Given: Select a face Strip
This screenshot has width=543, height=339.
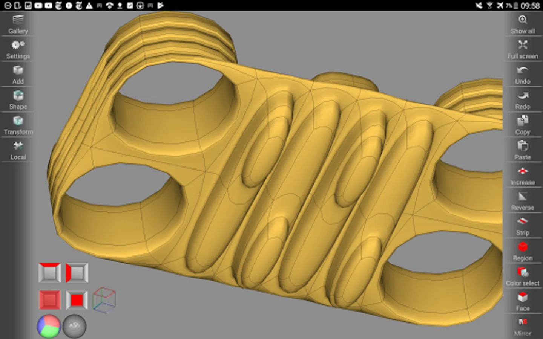Looking at the screenshot, I should click(x=523, y=226).
